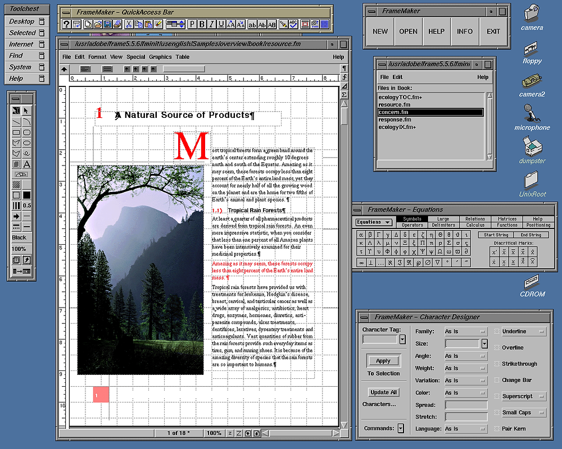Click the Paste clipboard icon in QuickAccess Bar
This screenshot has height=449, width=562.
click(x=148, y=24)
